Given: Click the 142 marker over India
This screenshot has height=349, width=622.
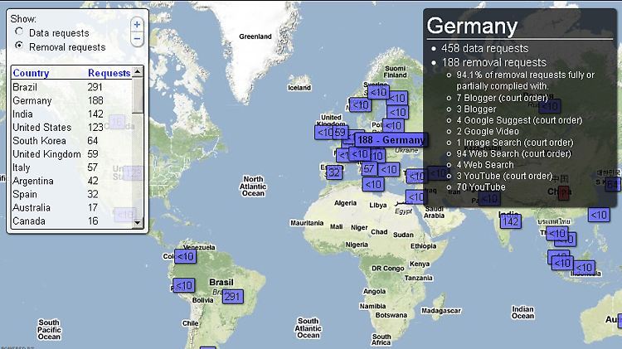Looking at the screenshot, I should [x=510, y=221].
